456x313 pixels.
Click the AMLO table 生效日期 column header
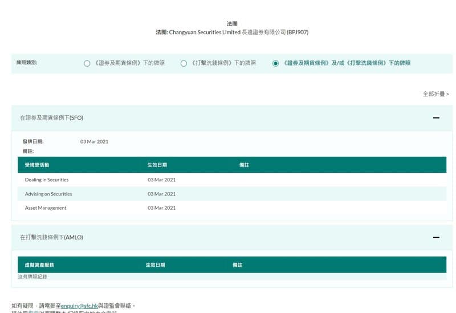coord(155,265)
